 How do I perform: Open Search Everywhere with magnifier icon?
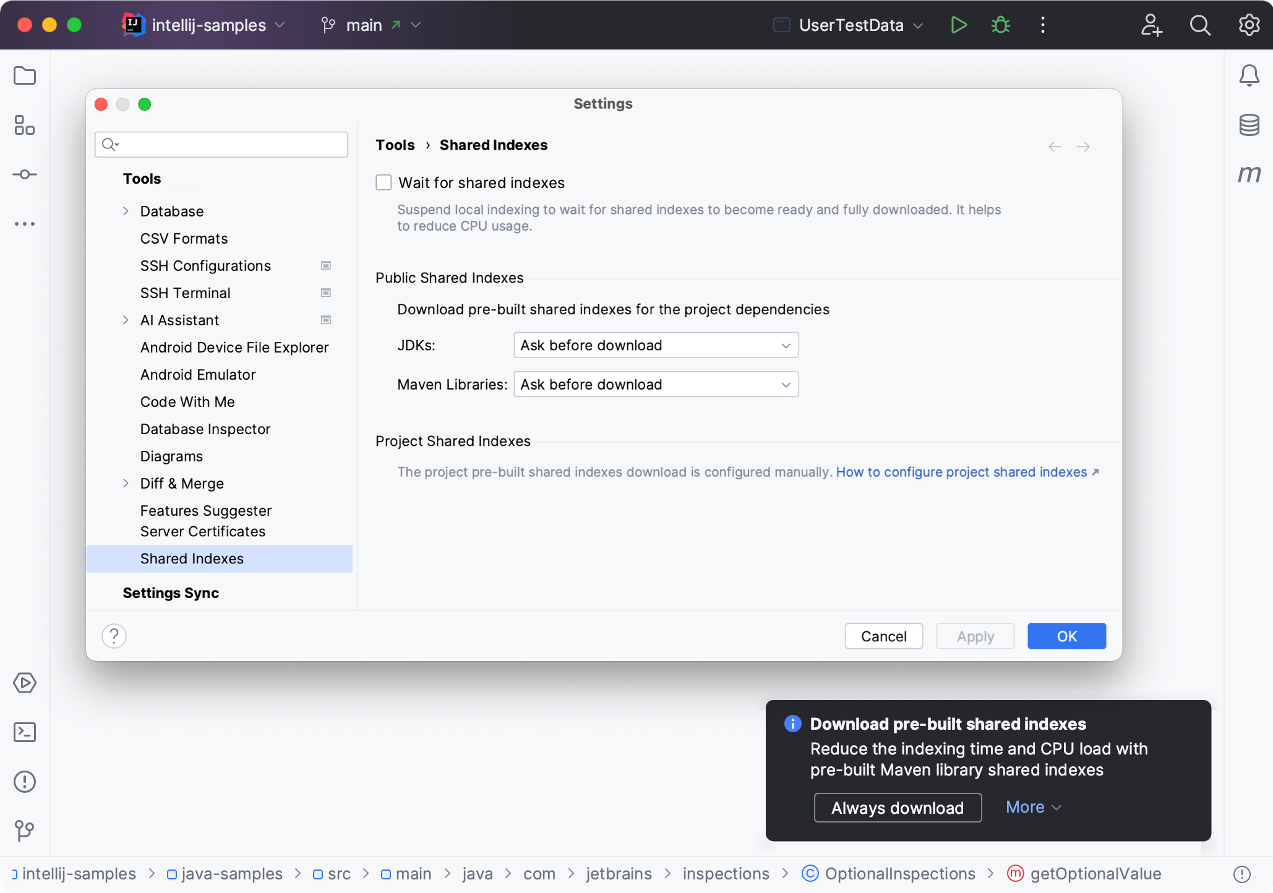(x=1200, y=25)
